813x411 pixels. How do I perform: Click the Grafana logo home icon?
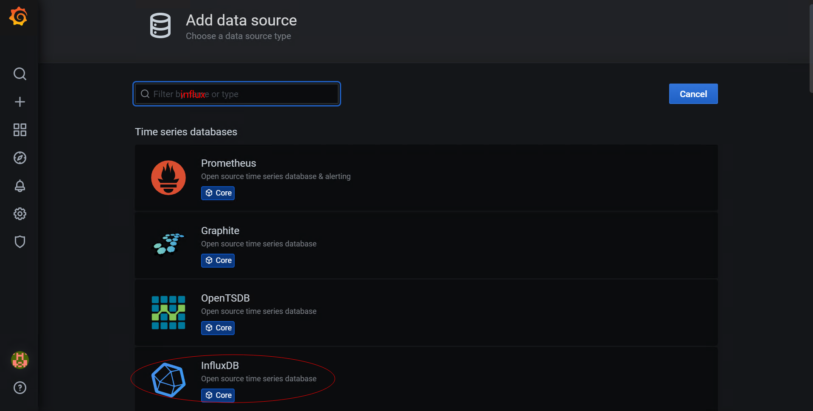coord(19,17)
